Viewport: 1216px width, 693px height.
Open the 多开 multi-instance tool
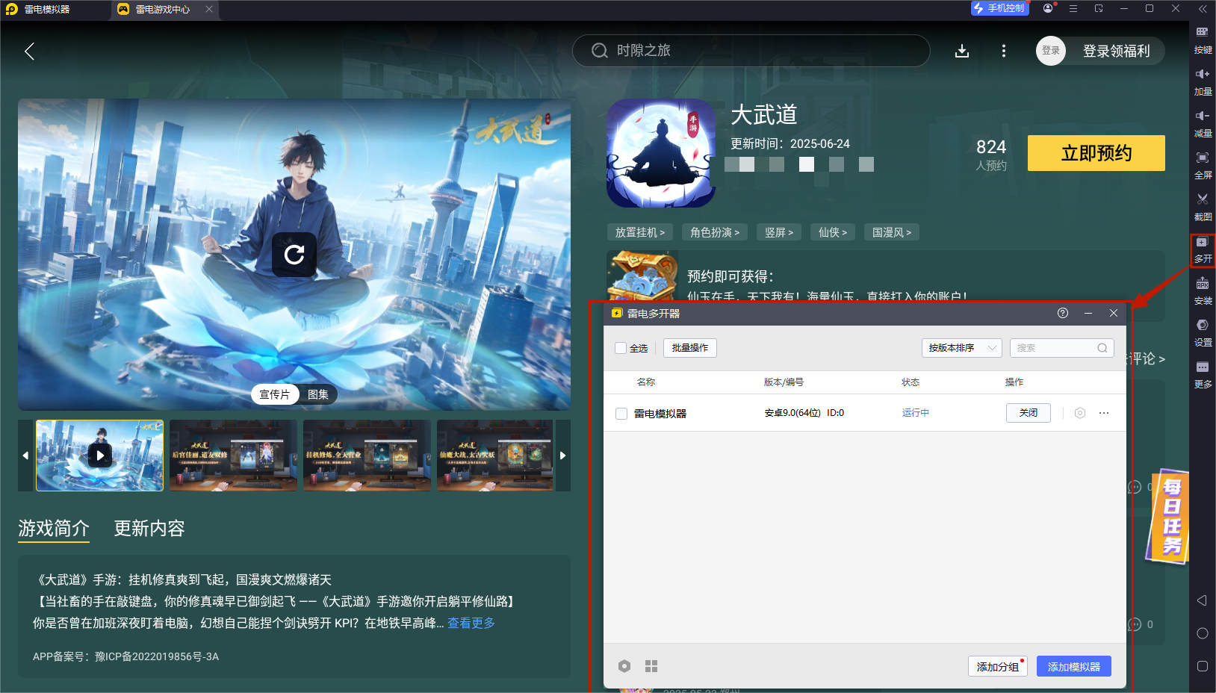(1203, 250)
